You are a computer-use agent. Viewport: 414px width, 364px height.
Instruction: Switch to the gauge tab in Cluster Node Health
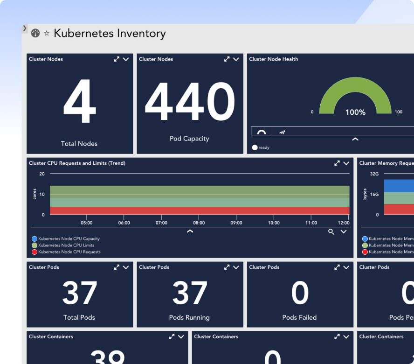pos(262,132)
